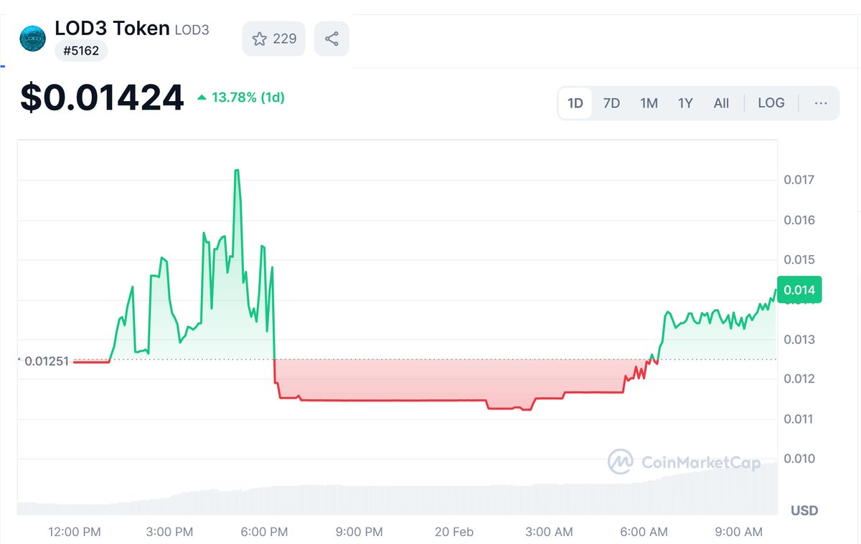861x544 pixels.
Task: Click the 0.017 y-axis label
Action: [x=799, y=180]
